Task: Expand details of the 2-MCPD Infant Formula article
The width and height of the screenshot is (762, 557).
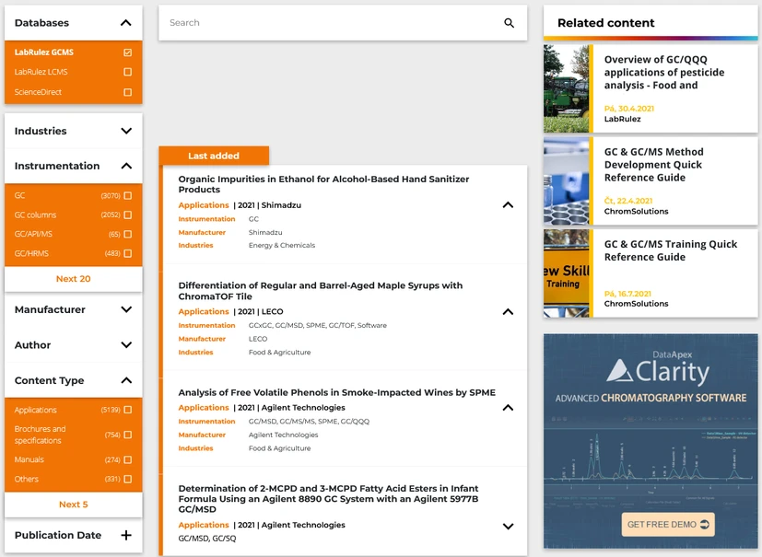Action: click(x=508, y=526)
